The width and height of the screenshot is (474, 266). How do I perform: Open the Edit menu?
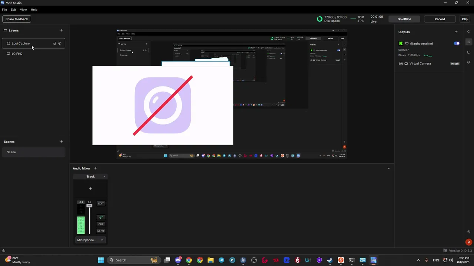pos(13,10)
